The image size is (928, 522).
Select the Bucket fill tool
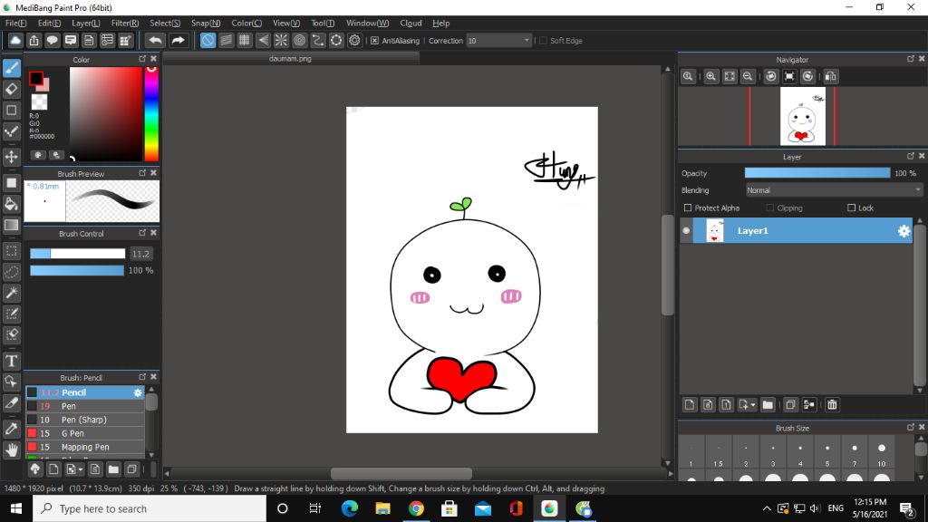(x=12, y=204)
